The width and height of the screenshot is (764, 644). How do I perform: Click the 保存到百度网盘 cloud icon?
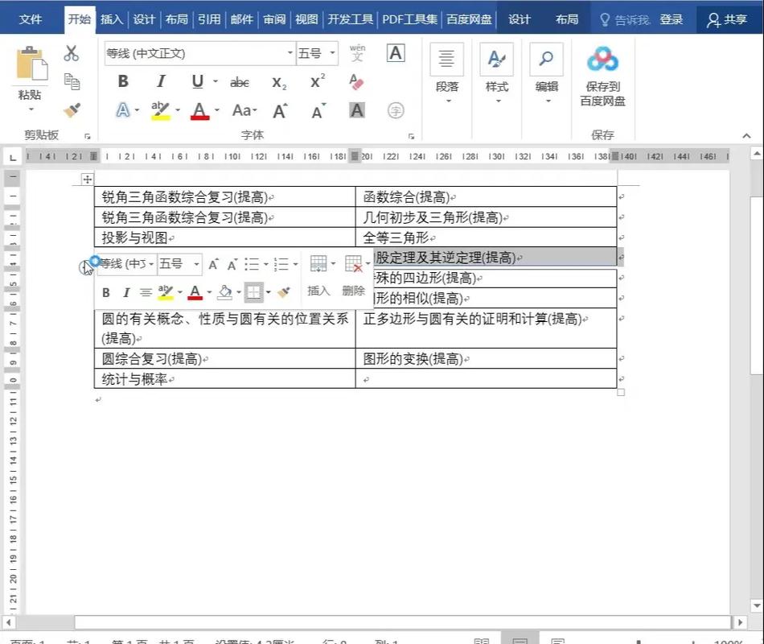click(x=603, y=58)
